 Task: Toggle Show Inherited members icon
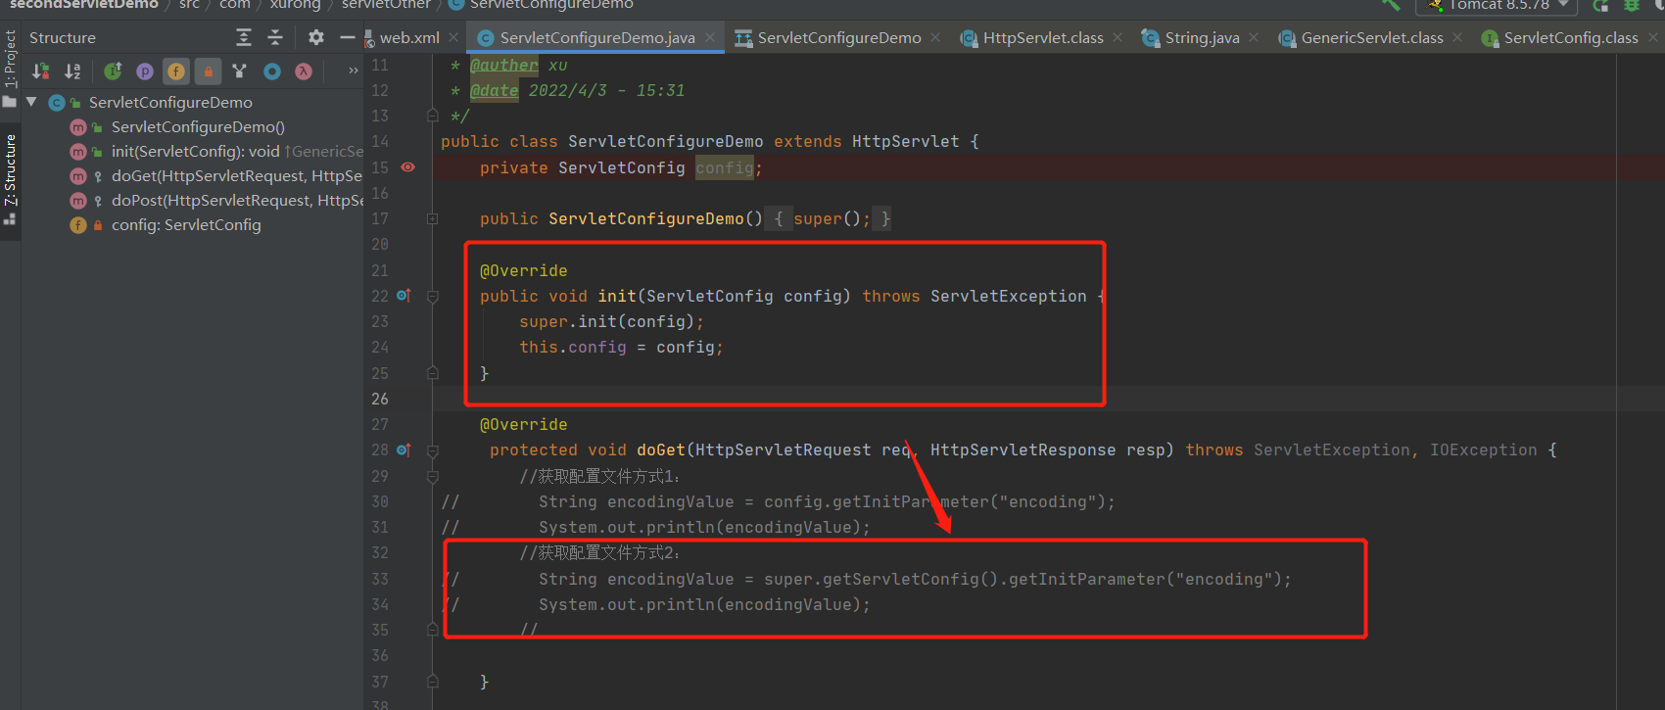click(113, 71)
